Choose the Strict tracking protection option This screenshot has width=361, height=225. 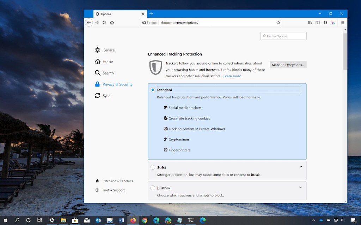pyautogui.click(x=153, y=167)
